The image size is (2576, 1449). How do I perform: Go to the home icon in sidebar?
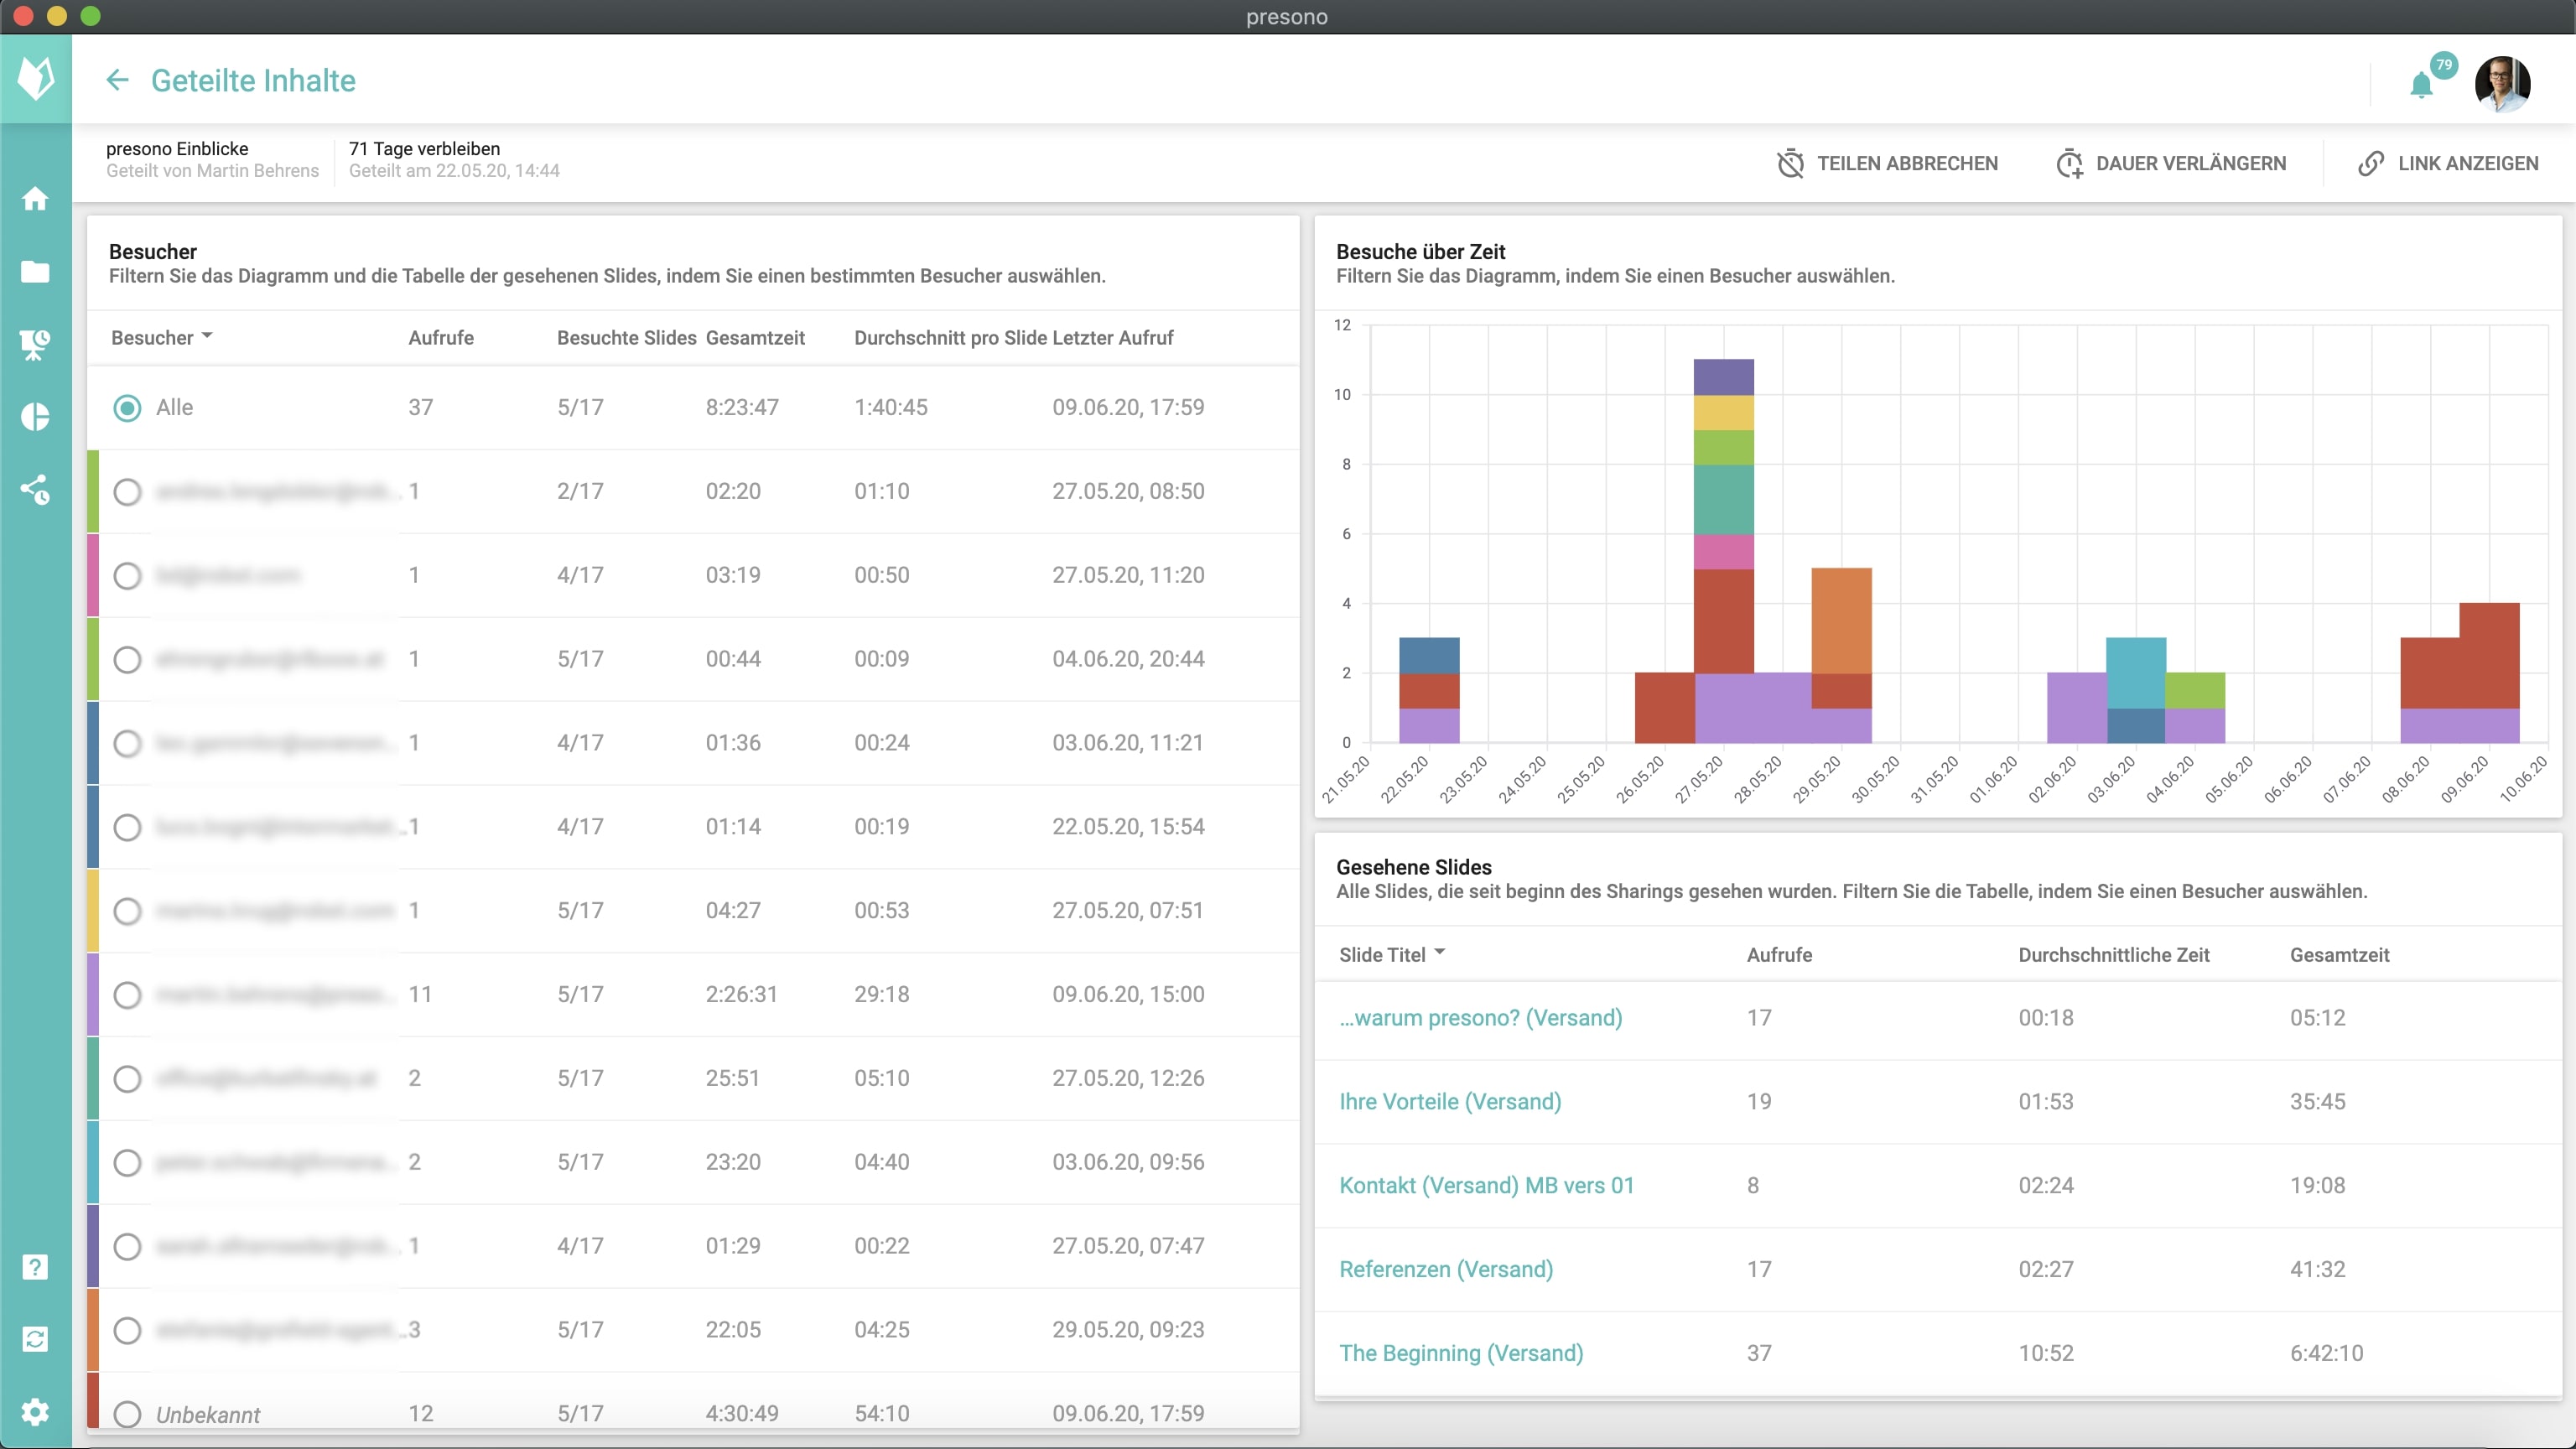pyautogui.click(x=35, y=199)
